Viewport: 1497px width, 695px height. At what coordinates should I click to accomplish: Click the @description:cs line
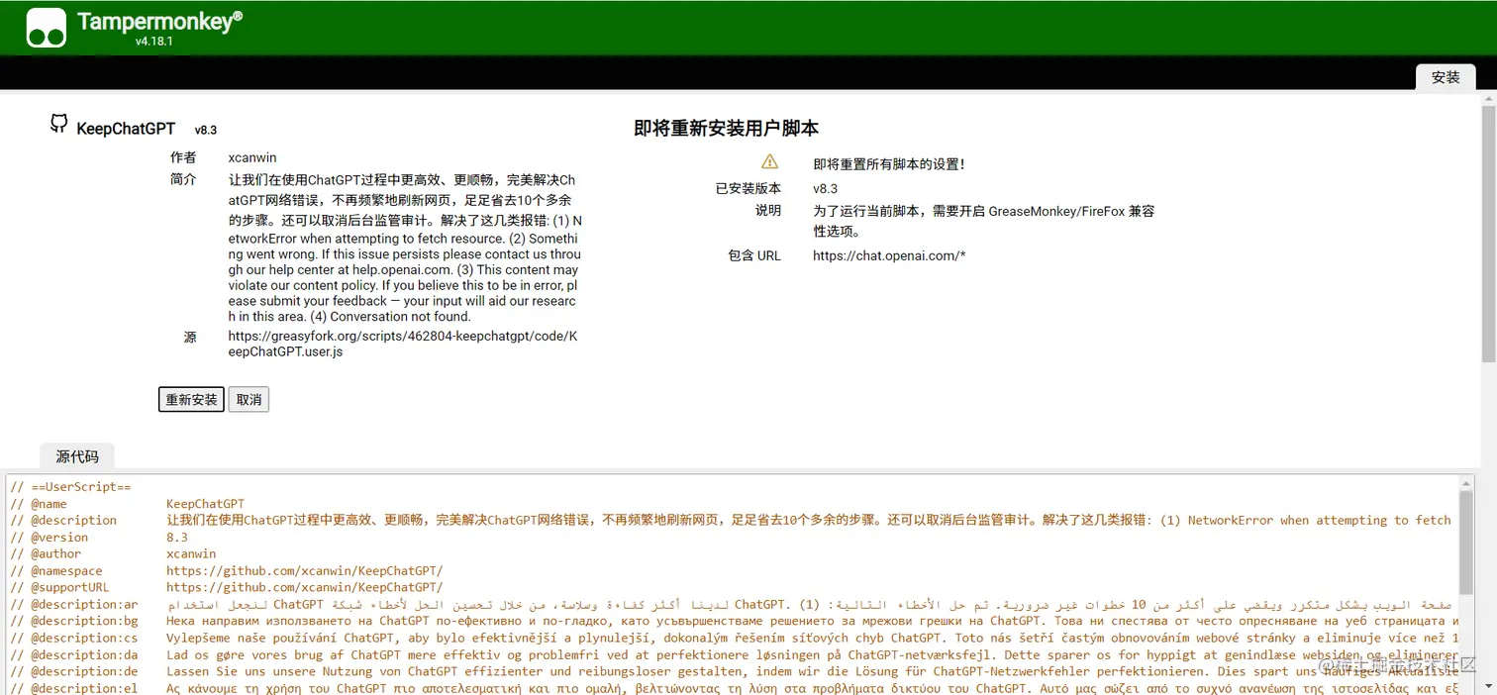point(734,639)
